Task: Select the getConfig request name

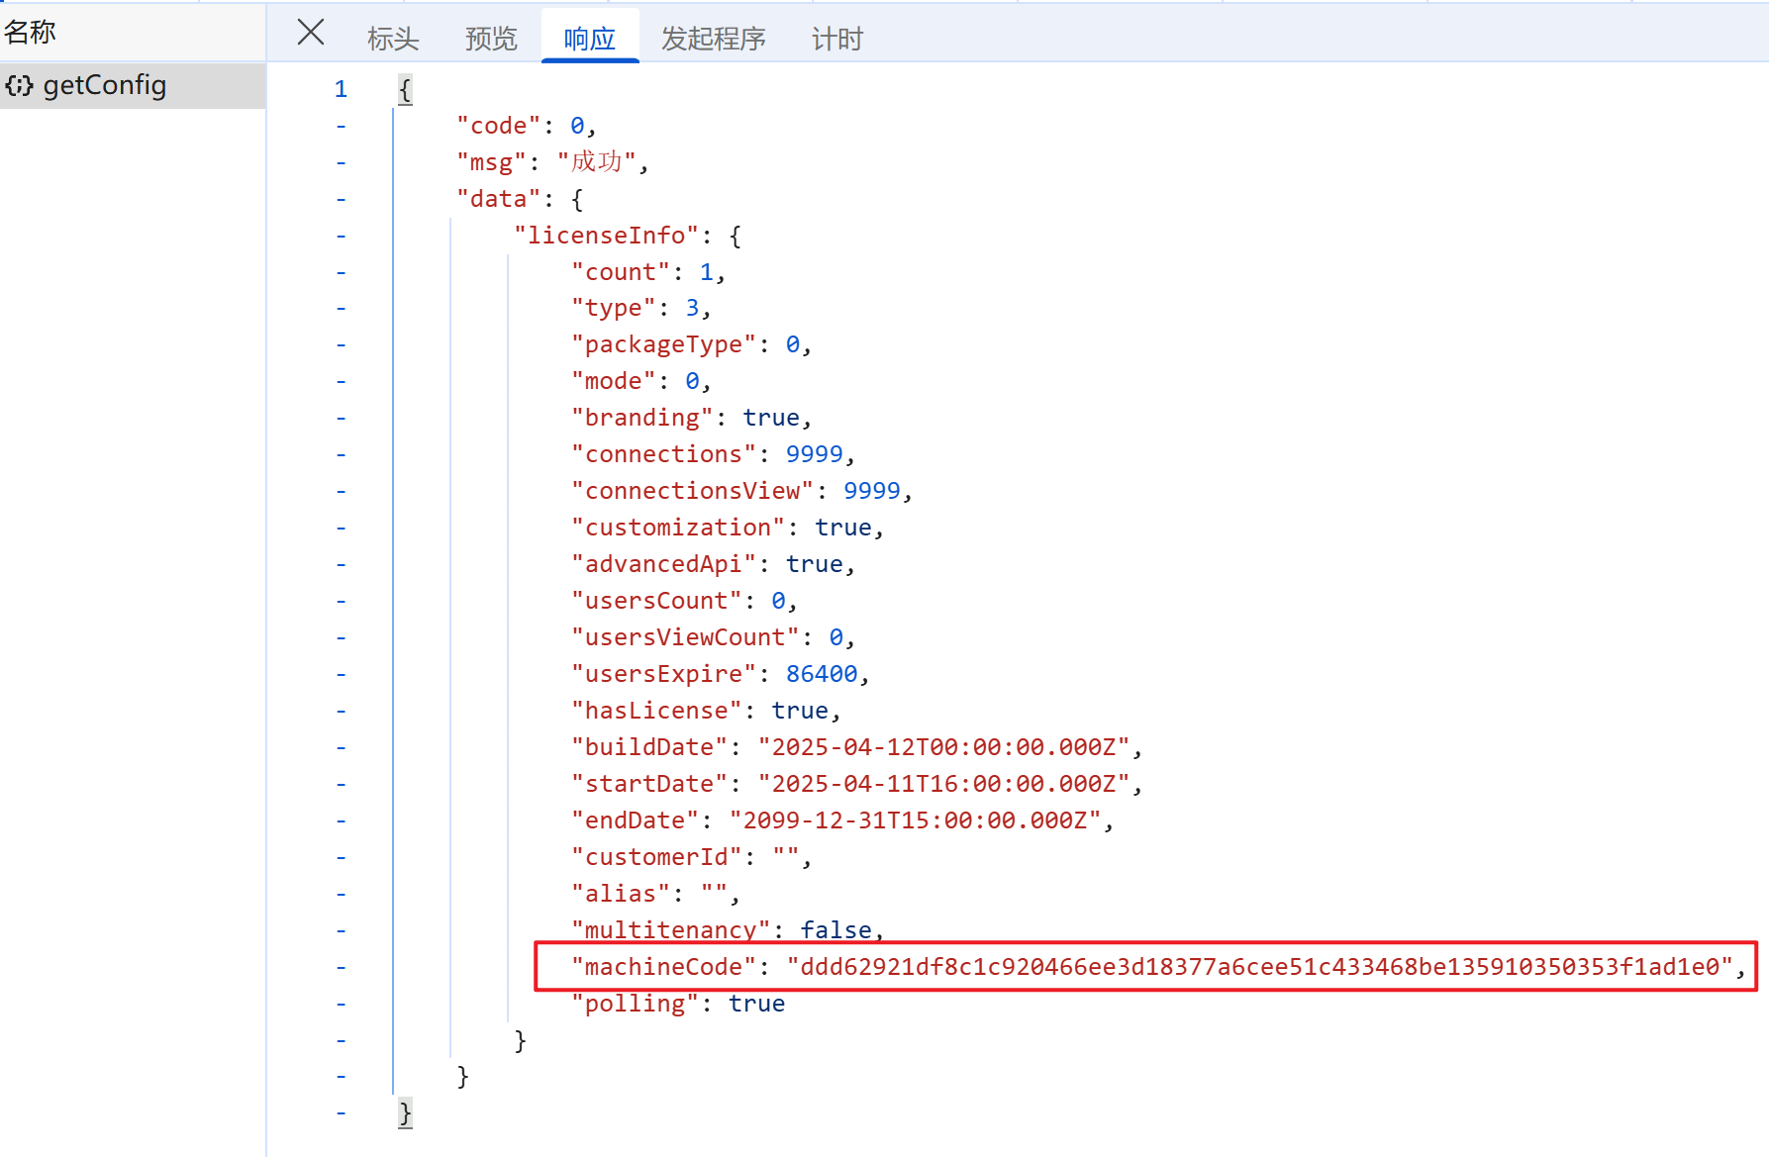Action: click(x=104, y=86)
